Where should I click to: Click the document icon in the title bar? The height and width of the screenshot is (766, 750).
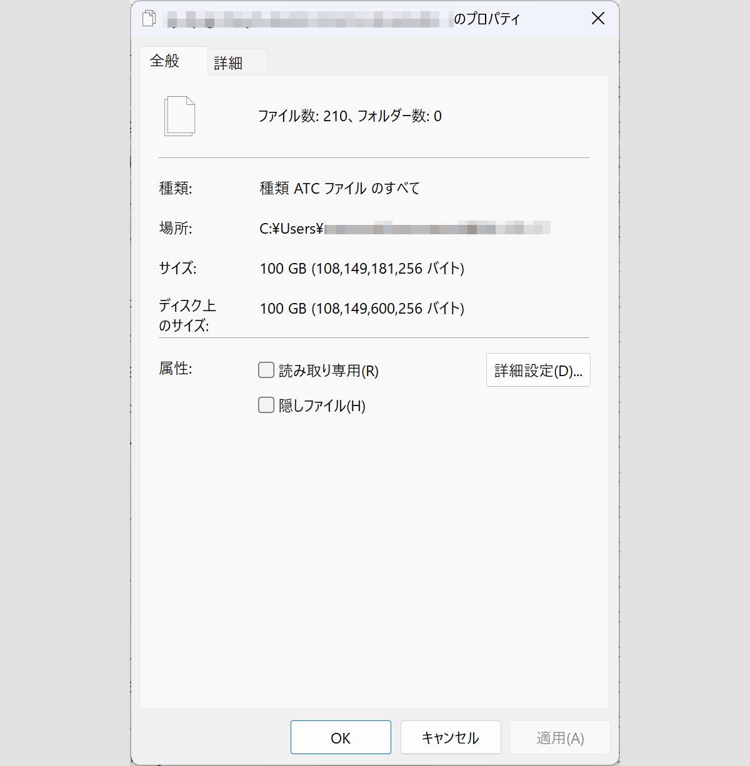pos(148,19)
